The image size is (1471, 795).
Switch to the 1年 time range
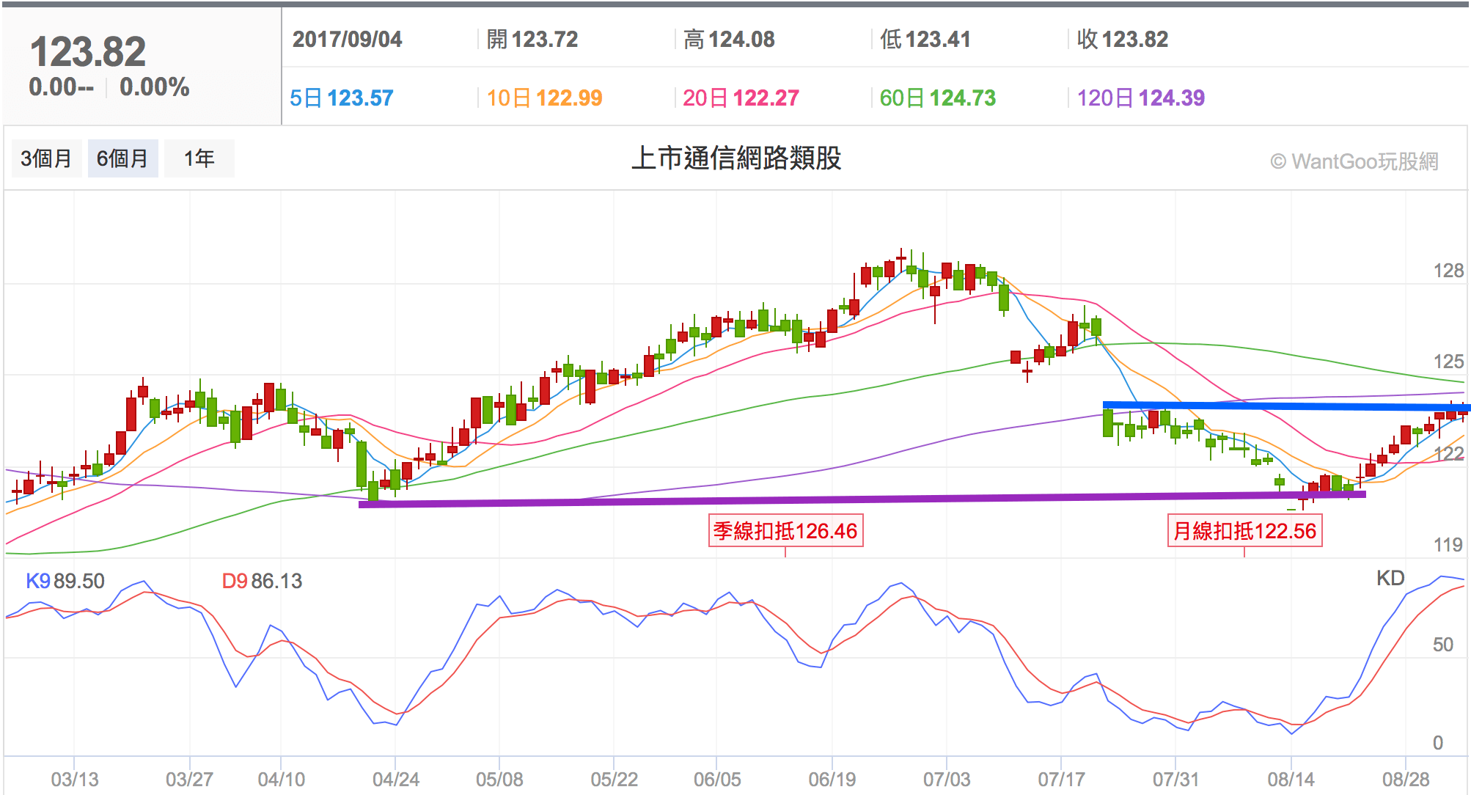(x=199, y=158)
